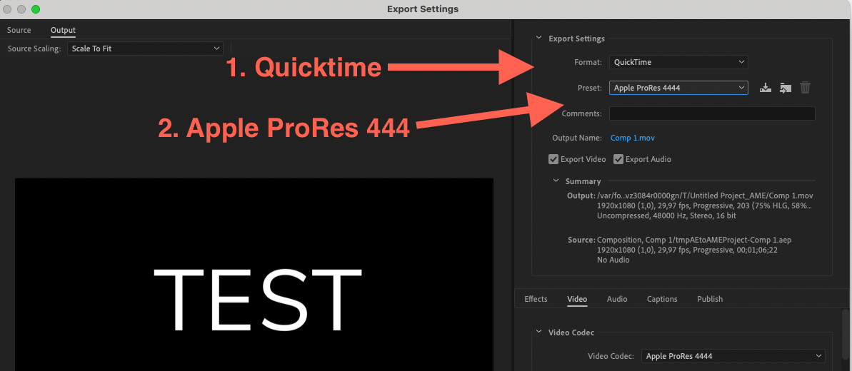
Task: Open the Effects tab
Action: [536, 299]
